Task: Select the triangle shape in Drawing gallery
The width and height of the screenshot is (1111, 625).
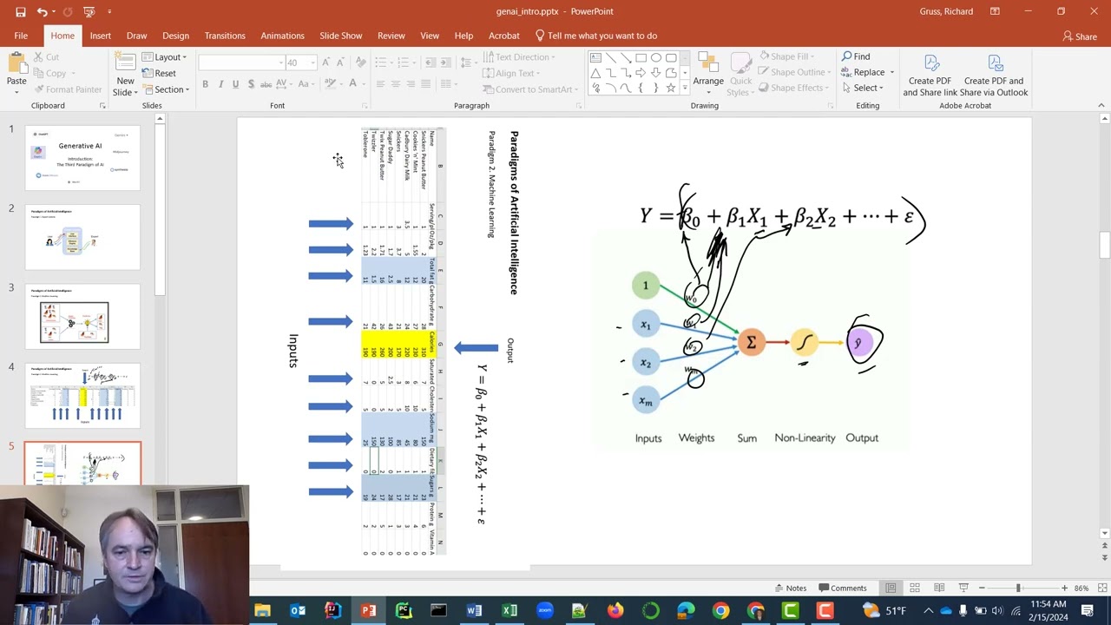Action: click(x=595, y=74)
